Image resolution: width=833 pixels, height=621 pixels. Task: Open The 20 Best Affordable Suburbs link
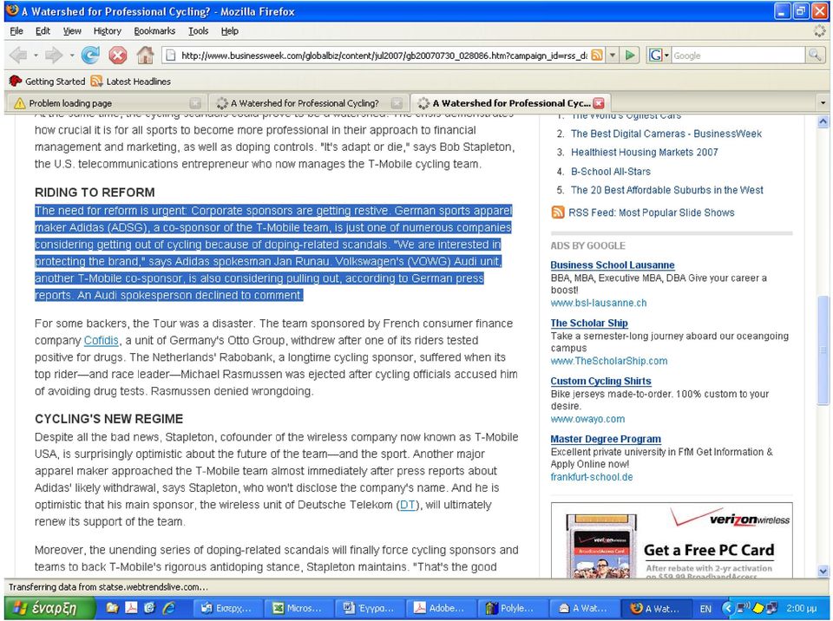pyautogui.click(x=666, y=190)
